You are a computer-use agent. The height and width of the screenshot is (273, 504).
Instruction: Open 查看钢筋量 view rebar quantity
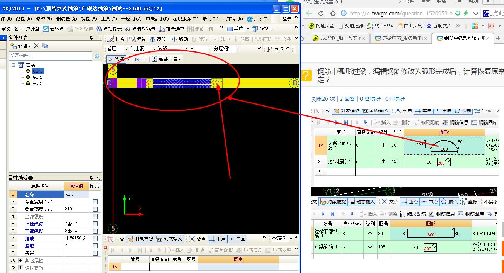click(140, 29)
